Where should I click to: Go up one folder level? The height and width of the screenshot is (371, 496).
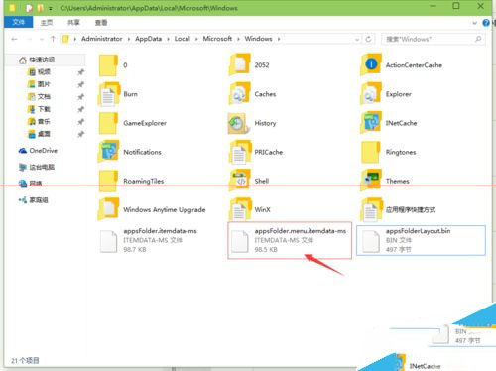pyautogui.click(x=53, y=39)
